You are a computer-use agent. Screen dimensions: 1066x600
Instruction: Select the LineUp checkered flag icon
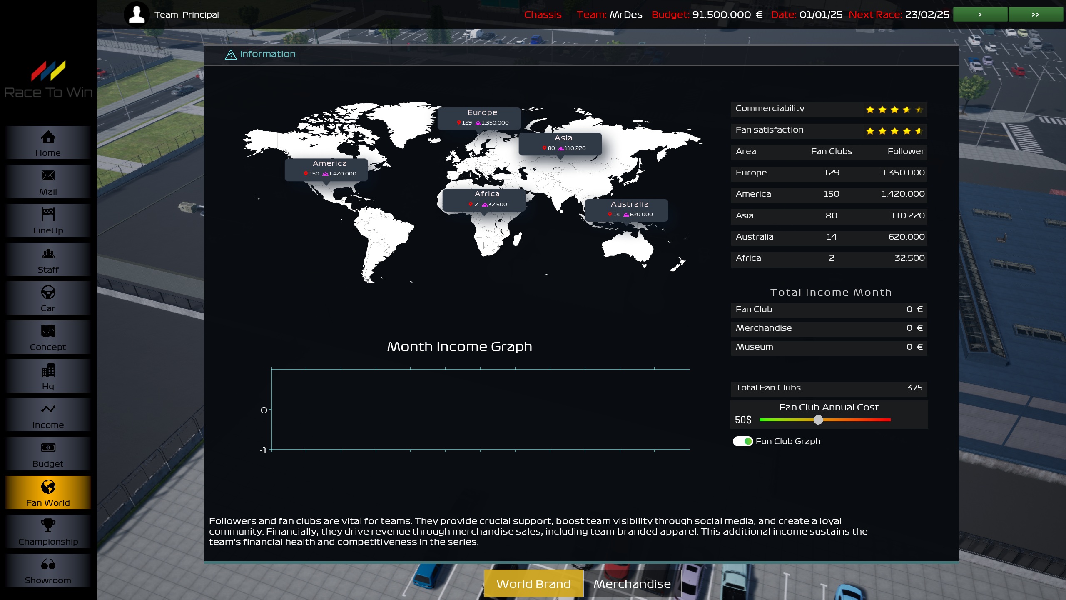48,215
